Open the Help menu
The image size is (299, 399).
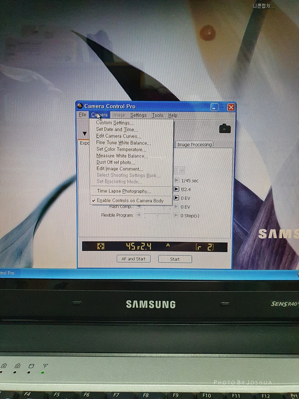[173, 115]
